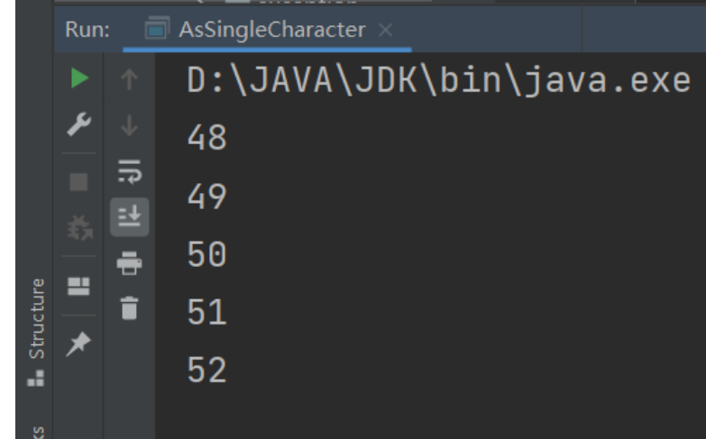This screenshot has height=439, width=706.
Task: Click the stop process square icon
Action: click(79, 181)
